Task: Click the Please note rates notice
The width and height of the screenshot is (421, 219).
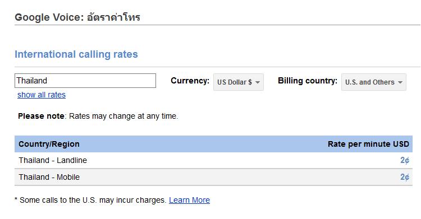Action: click(x=98, y=116)
